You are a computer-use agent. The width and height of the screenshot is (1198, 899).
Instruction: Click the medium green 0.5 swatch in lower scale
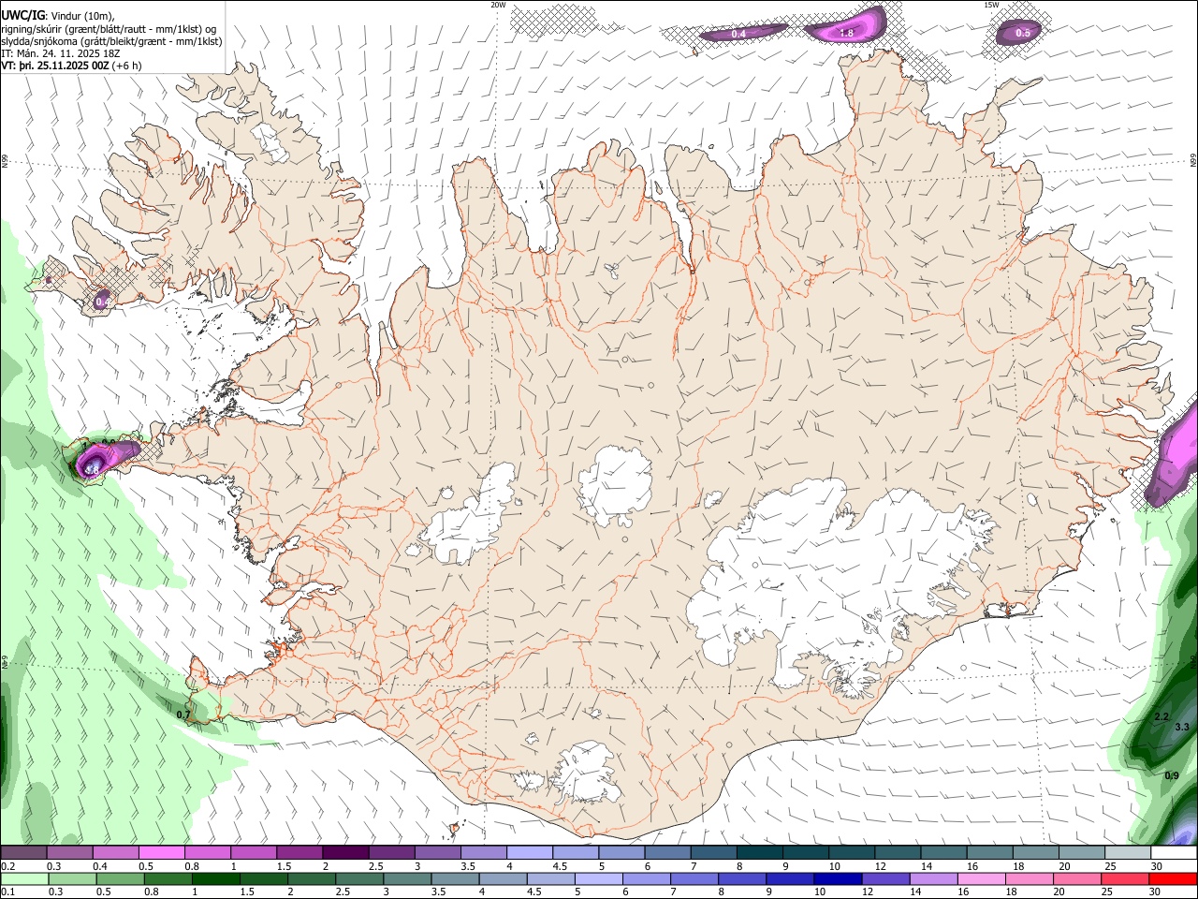point(121,879)
